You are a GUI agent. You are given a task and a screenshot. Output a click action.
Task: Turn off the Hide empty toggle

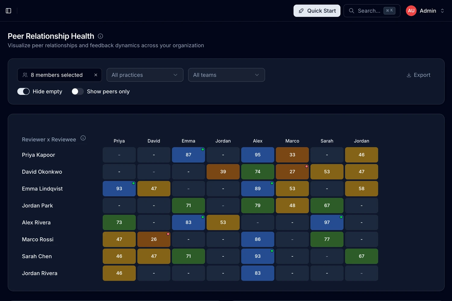click(24, 92)
